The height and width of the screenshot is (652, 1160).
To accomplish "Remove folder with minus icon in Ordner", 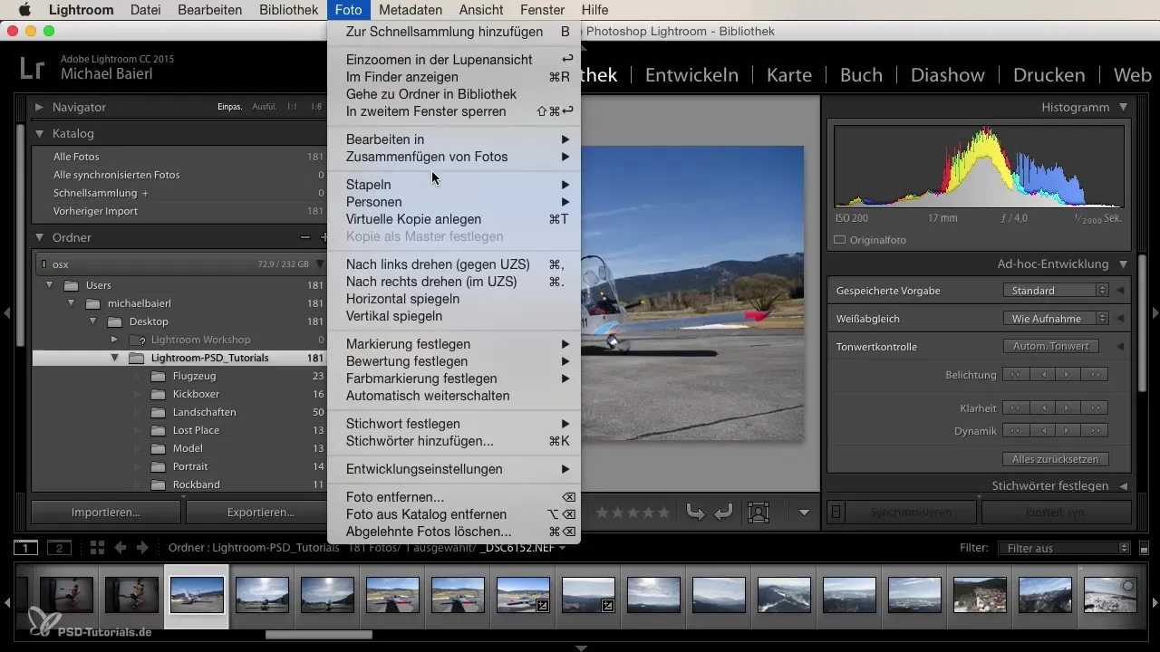I will pyautogui.click(x=305, y=237).
